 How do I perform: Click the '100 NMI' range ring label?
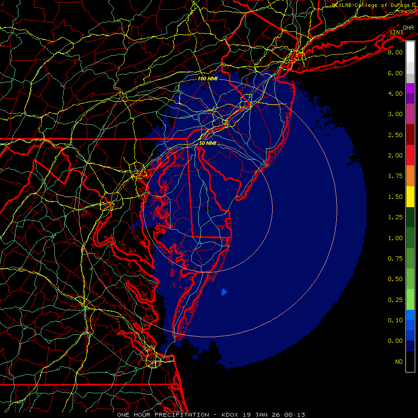(208, 78)
